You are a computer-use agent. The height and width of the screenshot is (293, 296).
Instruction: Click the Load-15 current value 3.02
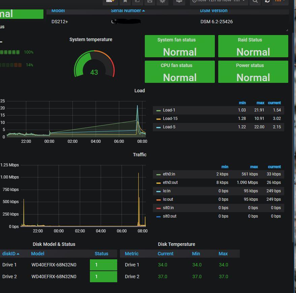tap(277, 119)
